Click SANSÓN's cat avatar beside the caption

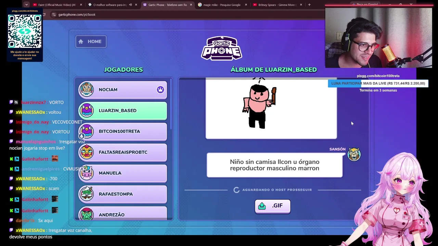354,154
